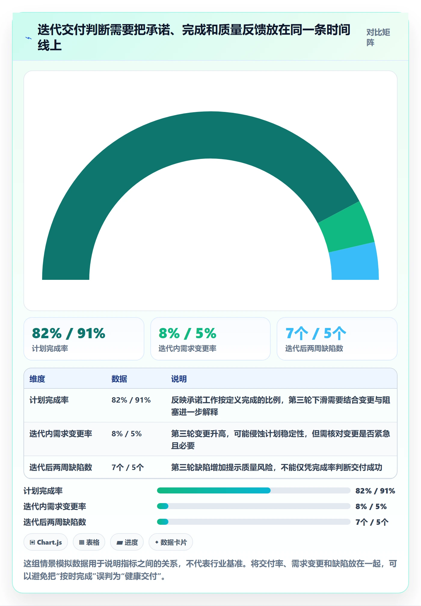Image resolution: width=421 pixels, height=606 pixels.
Task: Open the 82% / 91% 计划完成率 data card
Action: pos(84,339)
